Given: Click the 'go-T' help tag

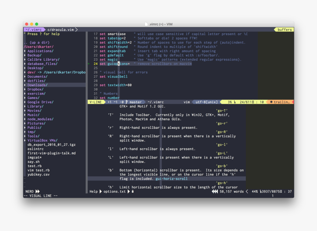Looking at the screenshot, I should (222, 111).
